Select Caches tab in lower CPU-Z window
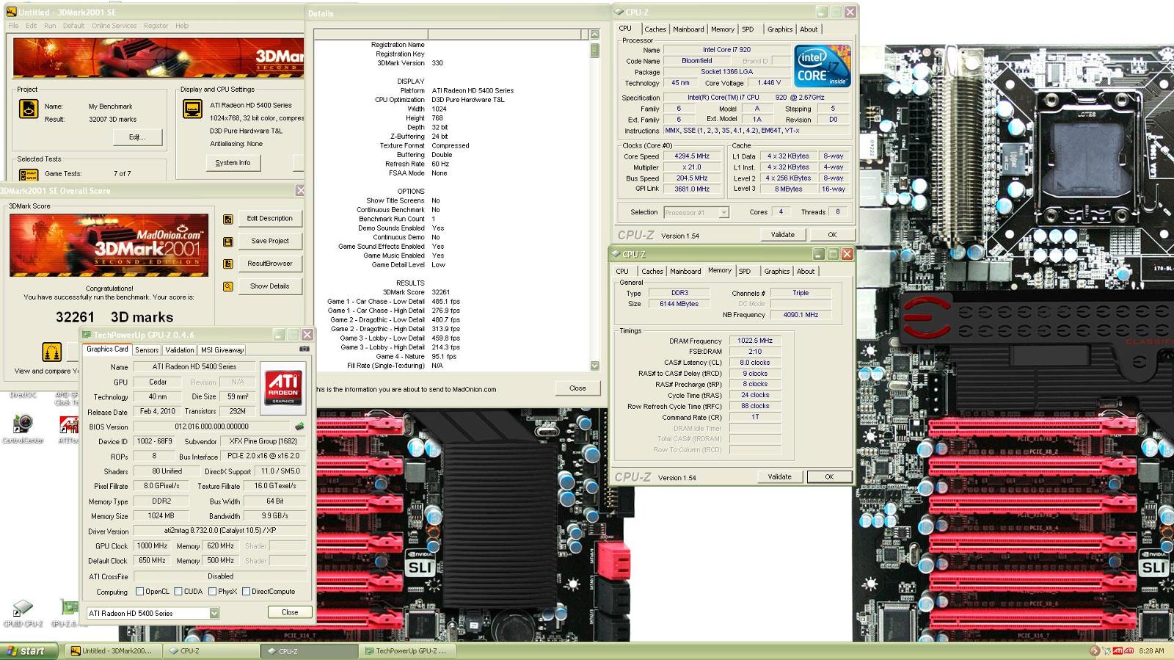The width and height of the screenshot is (1174, 660). [x=652, y=272]
